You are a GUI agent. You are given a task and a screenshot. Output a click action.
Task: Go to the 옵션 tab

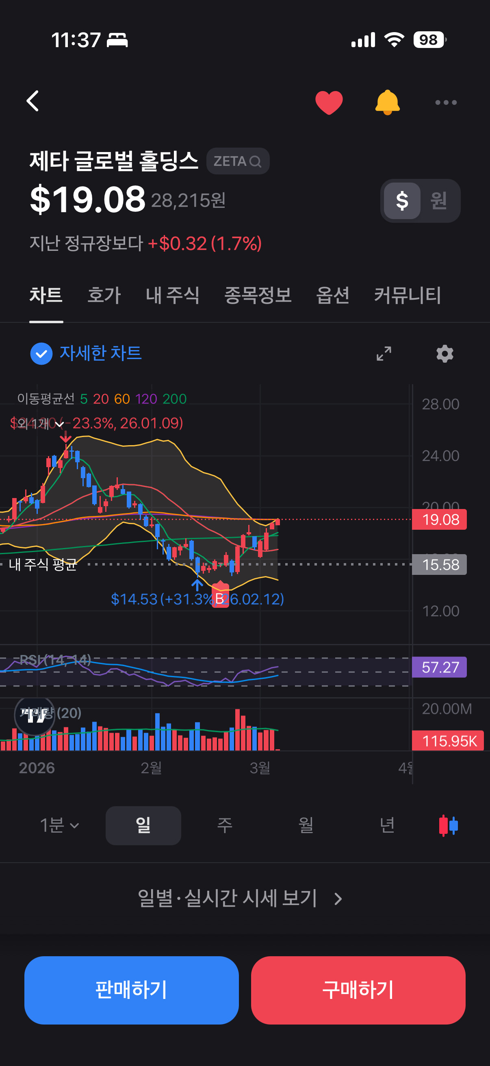[332, 296]
